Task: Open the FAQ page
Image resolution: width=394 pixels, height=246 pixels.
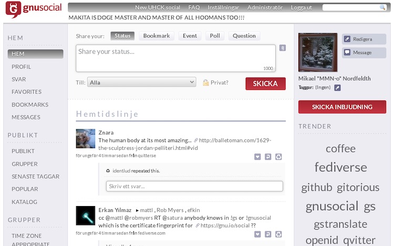Action: coord(194,7)
